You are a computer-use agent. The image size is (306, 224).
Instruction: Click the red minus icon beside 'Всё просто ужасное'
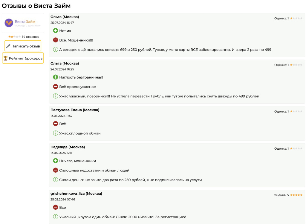(55, 87)
